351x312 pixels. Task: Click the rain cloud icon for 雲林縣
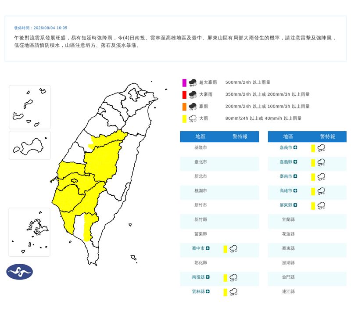click(x=234, y=292)
